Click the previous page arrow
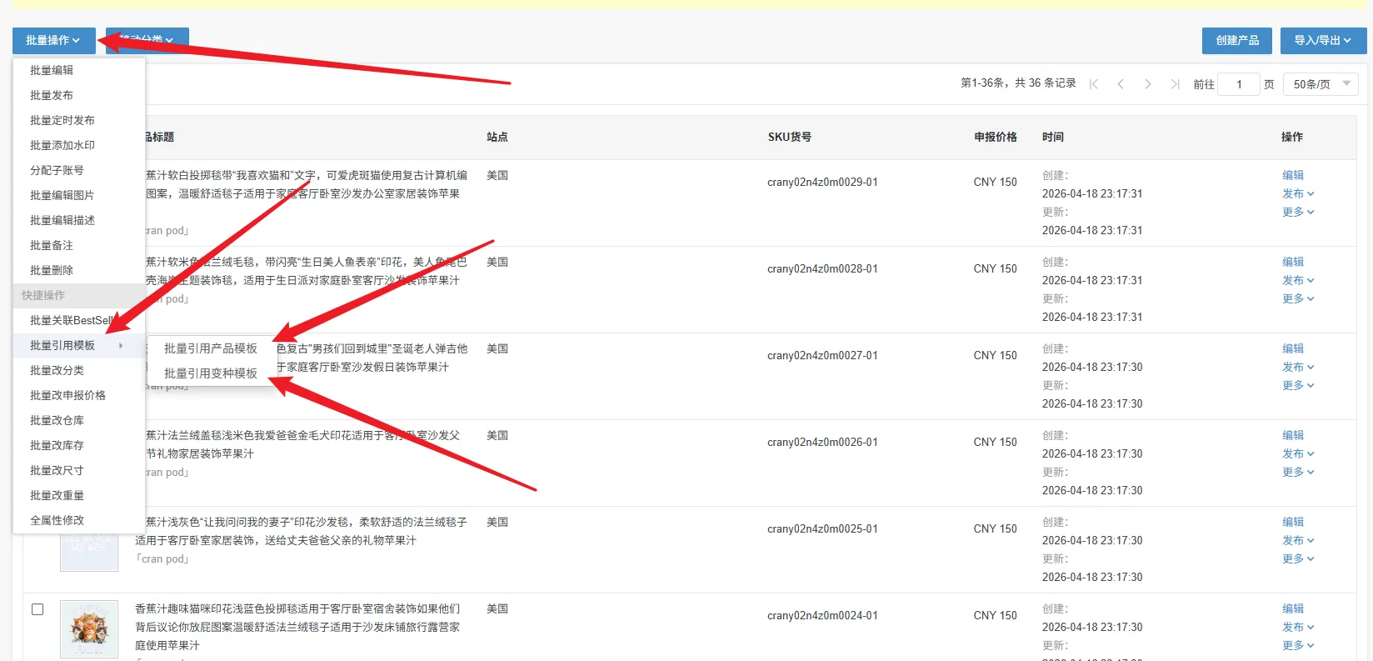The image size is (1373, 661). 1121,84
